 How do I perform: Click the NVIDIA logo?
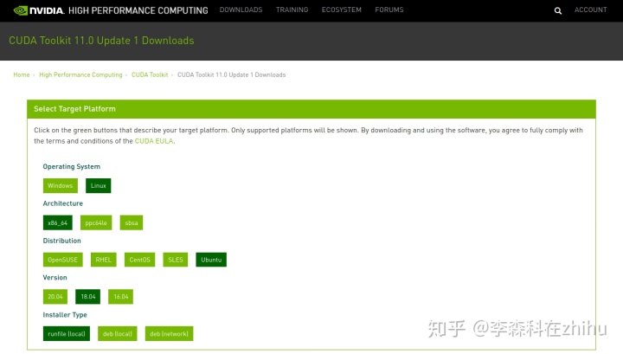pyautogui.click(x=39, y=10)
